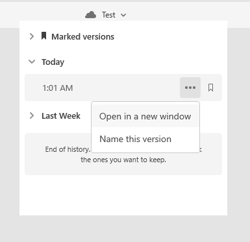Click the bookmark icon beside Marked versions
250x242 pixels.
coord(44,36)
